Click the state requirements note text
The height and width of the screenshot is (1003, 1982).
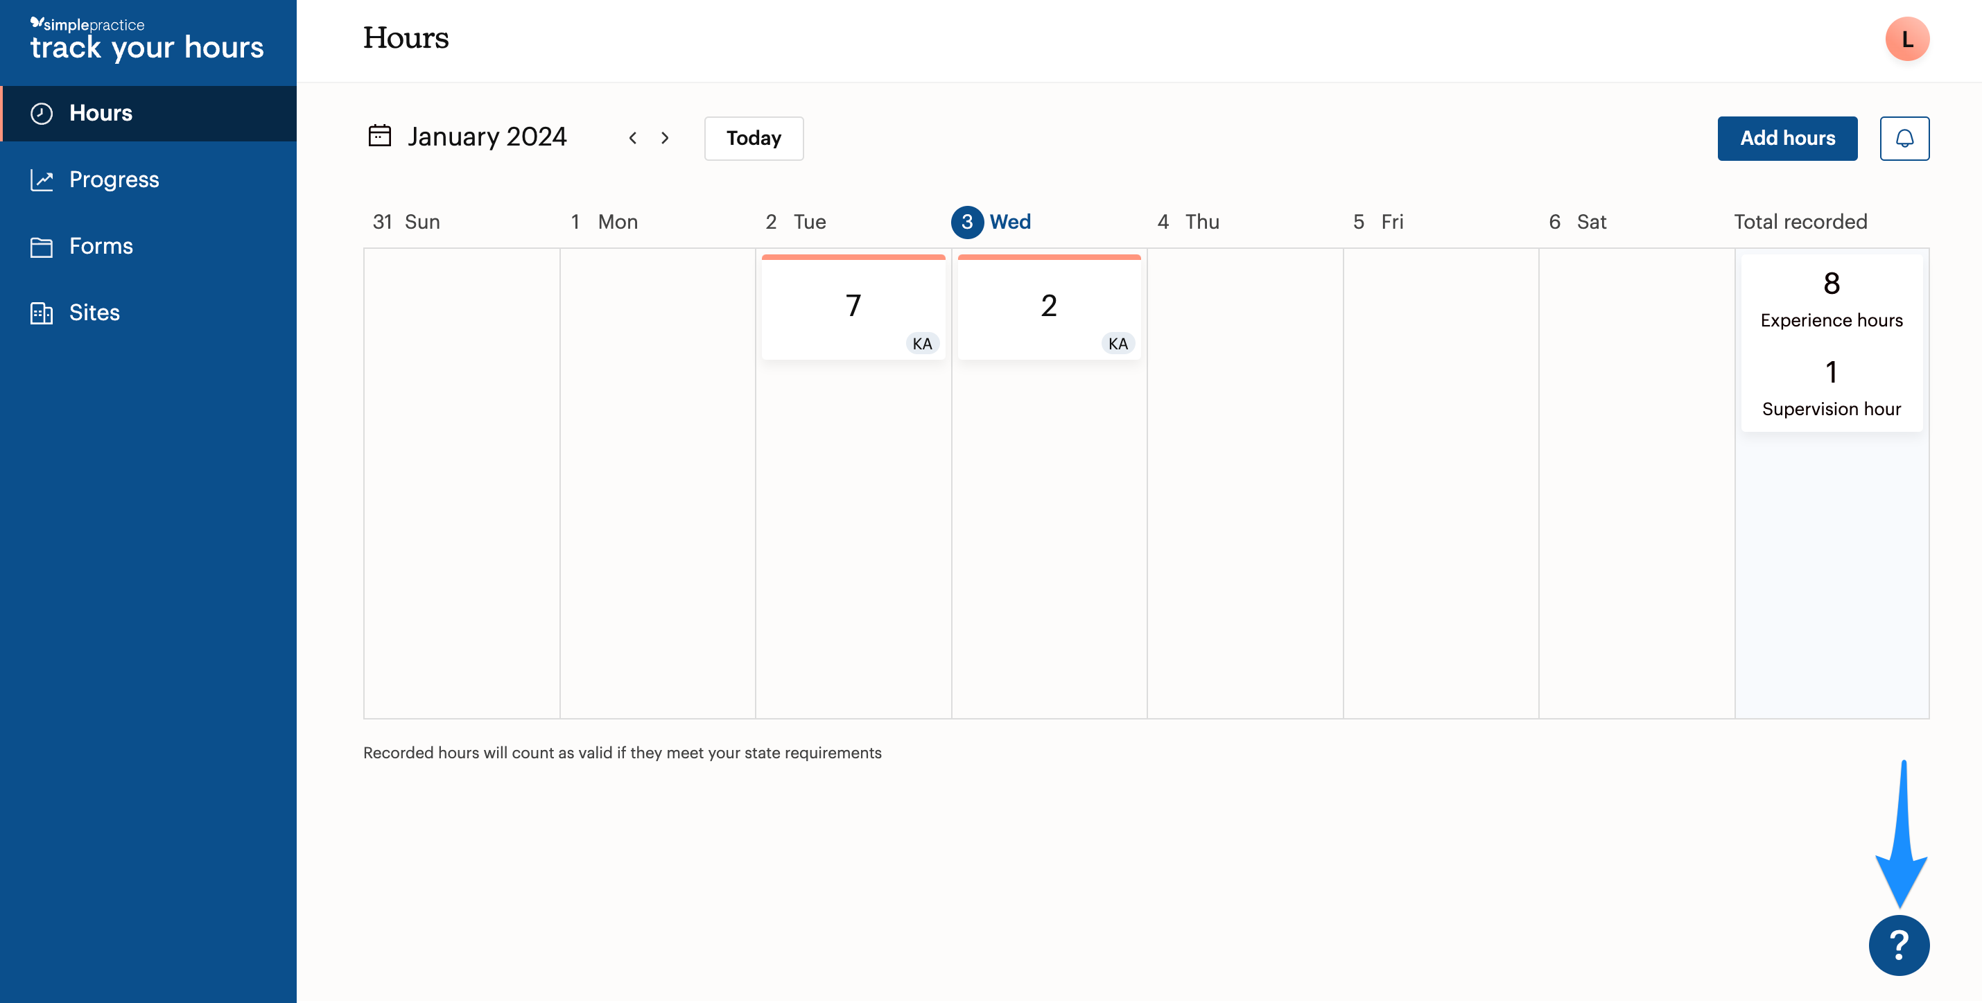tap(622, 752)
